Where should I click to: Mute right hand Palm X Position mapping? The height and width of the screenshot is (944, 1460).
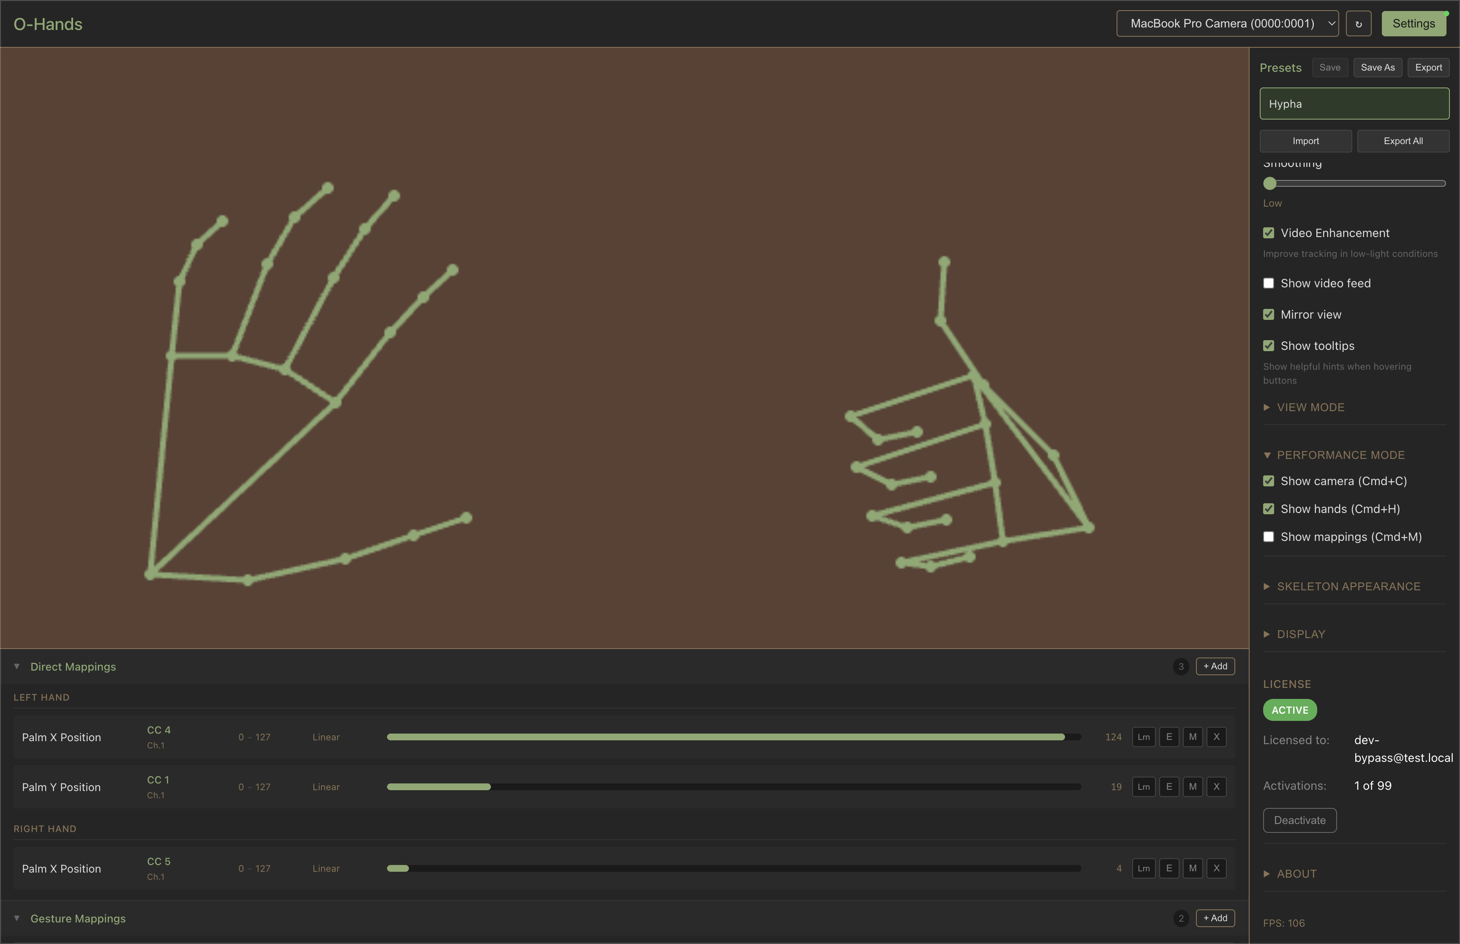pos(1192,868)
